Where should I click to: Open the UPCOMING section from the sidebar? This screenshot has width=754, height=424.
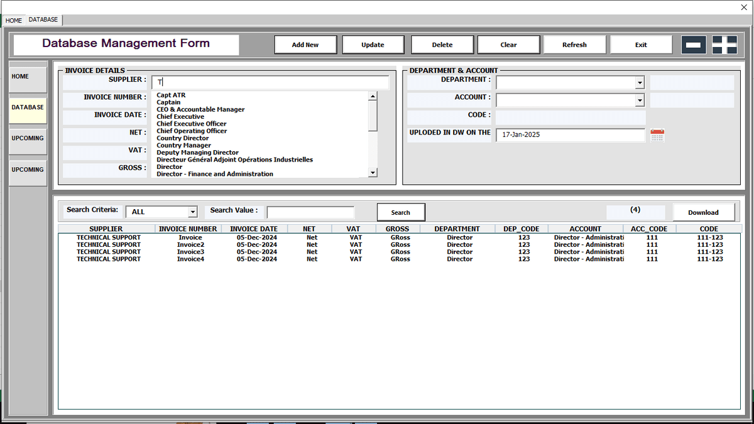(27, 138)
